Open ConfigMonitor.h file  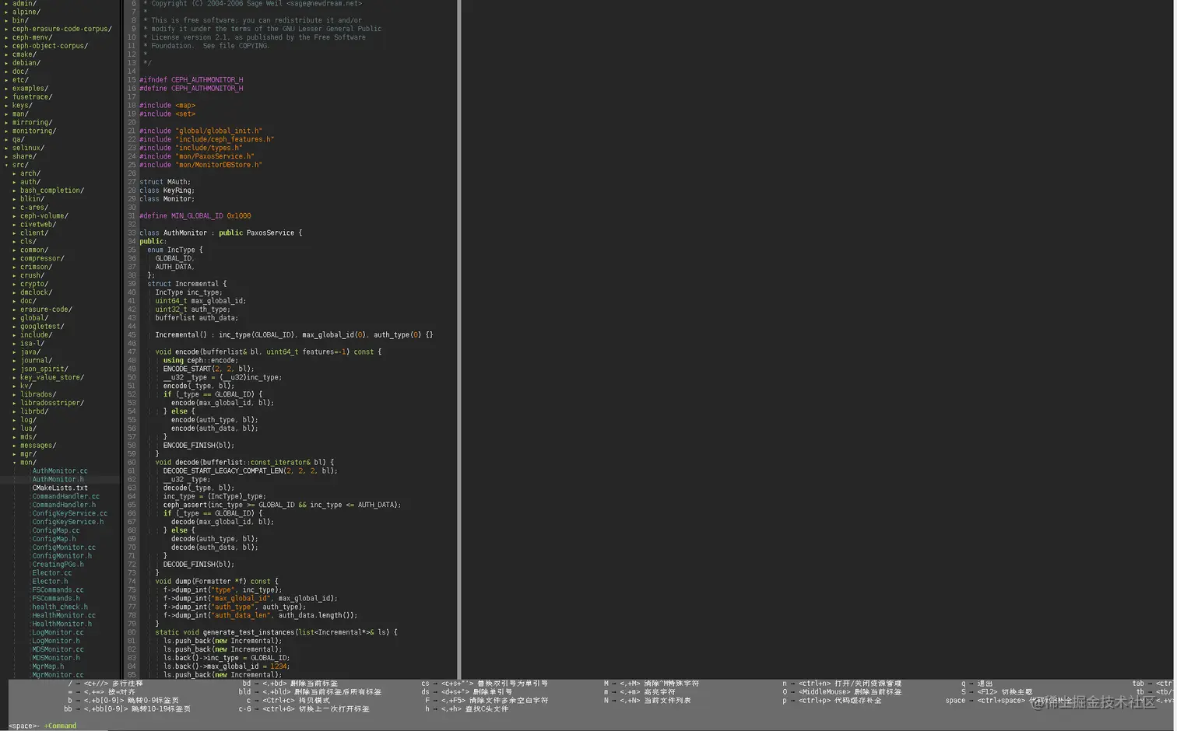tap(61, 556)
